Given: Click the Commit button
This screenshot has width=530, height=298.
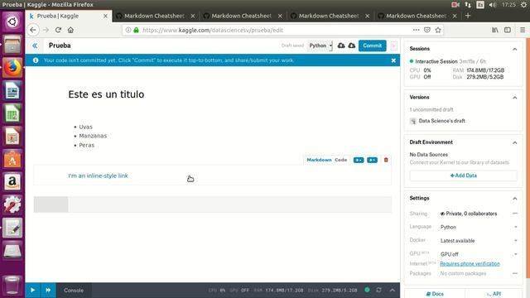Looking at the screenshot, I should 372,46.
